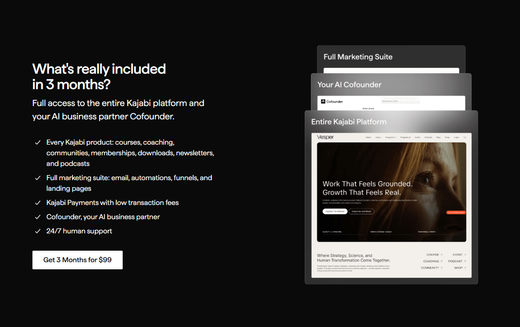This screenshot has width=520, height=327.
Task: Click the text 24/7 human support
Action: tap(79, 231)
